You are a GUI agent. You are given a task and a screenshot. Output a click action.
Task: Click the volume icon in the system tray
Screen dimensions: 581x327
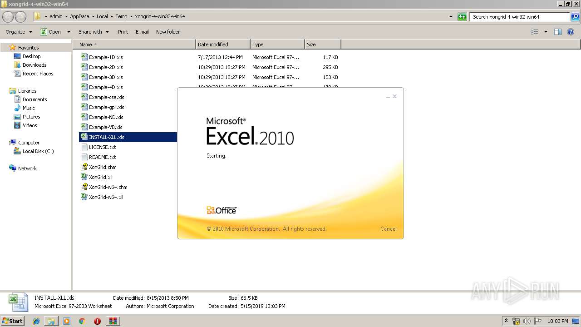point(527,321)
